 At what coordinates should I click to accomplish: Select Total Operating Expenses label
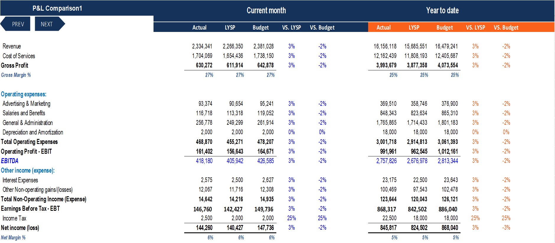[29, 142]
